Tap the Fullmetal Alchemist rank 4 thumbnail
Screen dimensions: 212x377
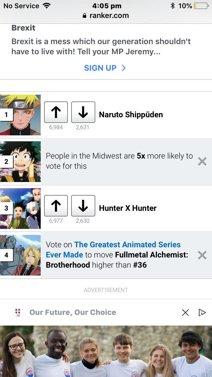(x=20, y=255)
